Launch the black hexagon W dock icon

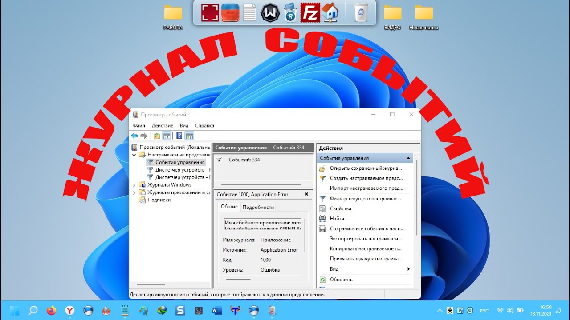[x=270, y=12]
